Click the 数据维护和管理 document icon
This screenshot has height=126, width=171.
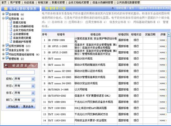click(x=11, y=41)
